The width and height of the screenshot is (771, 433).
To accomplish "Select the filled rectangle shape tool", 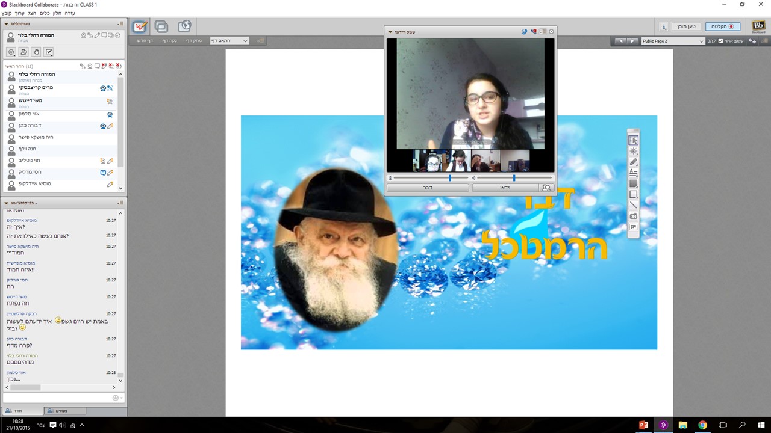I will pyautogui.click(x=633, y=183).
